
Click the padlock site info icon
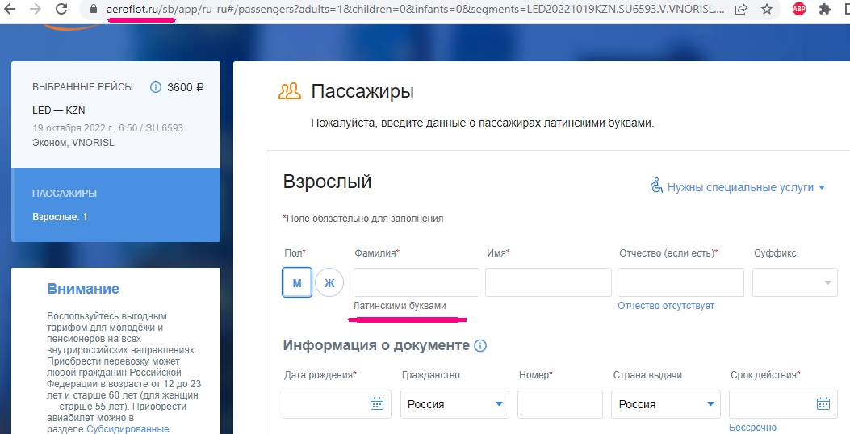tap(94, 9)
